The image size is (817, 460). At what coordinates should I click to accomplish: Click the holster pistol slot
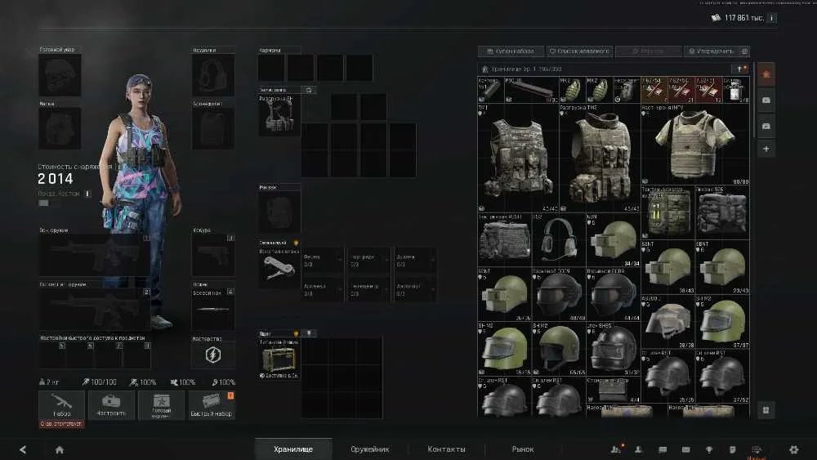point(213,255)
